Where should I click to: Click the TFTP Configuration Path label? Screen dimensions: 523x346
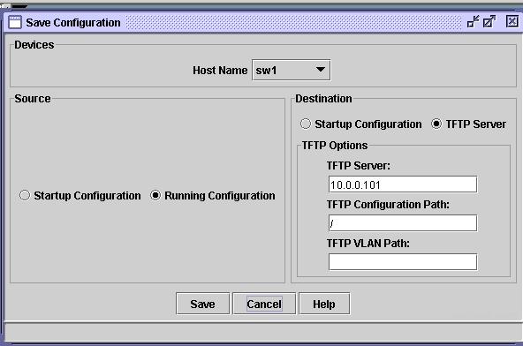point(388,204)
